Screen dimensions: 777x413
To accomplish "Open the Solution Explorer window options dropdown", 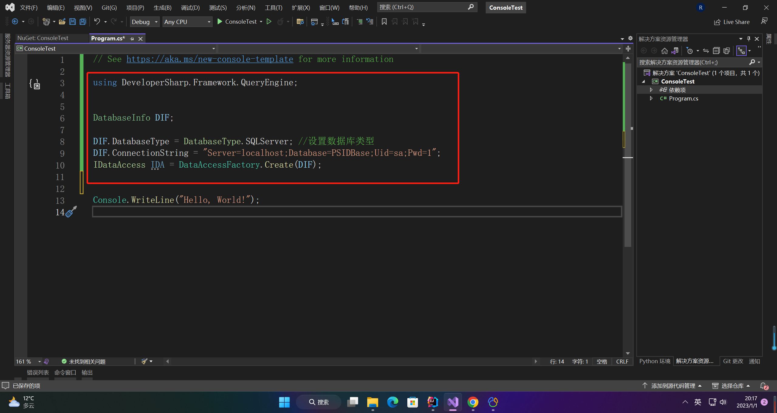I will (x=741, y=39).
